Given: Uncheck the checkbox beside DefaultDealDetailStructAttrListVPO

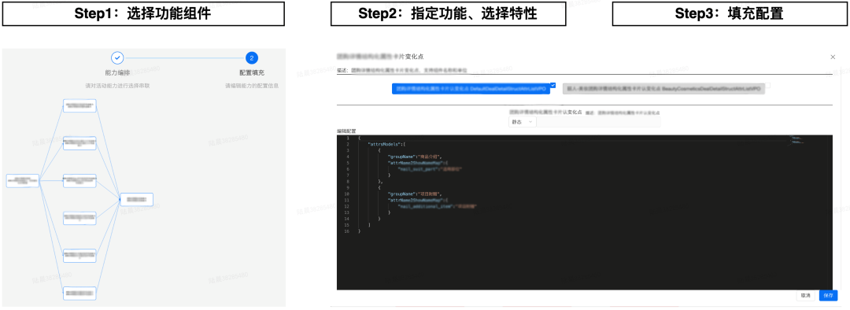Looking at the screenshot, I should coord(552,85).
